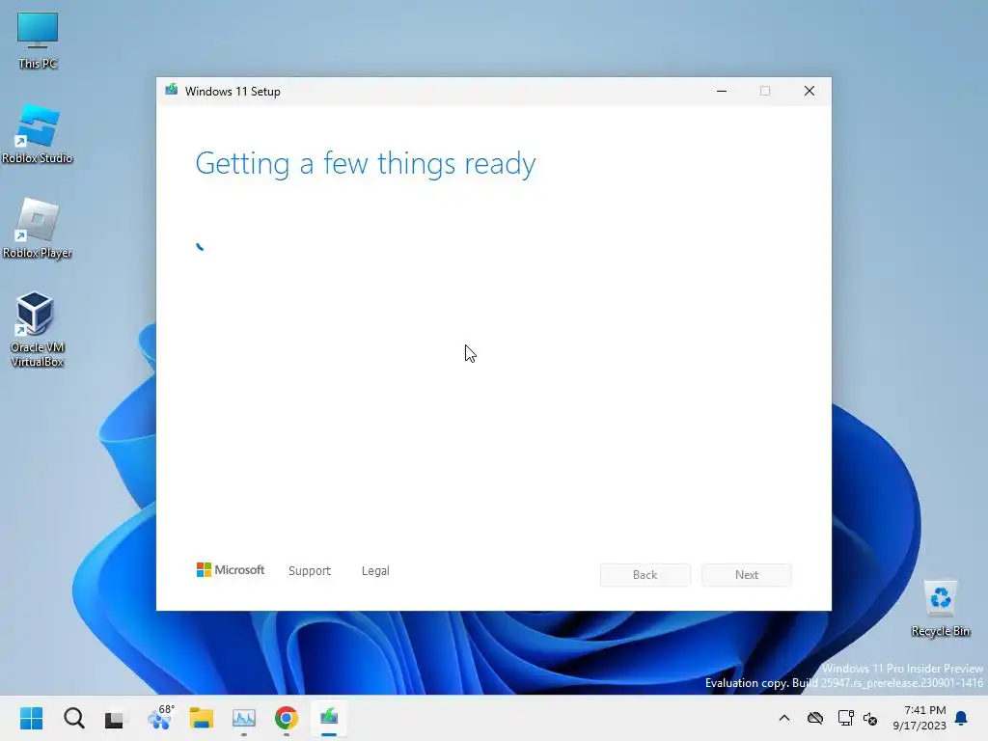Click the 'Getting a few things ready' heading
Viewport: 988px width, 741px height.
pyautogui.click(x=366, y=164)
